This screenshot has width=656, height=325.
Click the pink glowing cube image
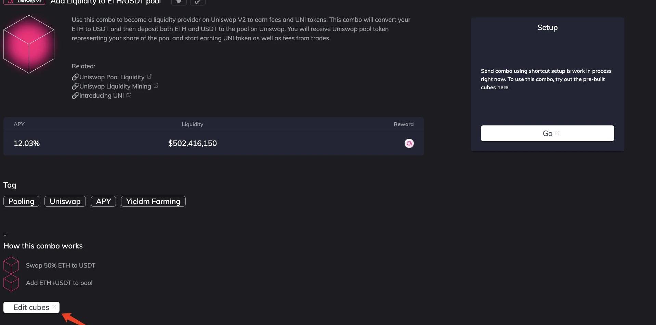(x=29, y=44)
